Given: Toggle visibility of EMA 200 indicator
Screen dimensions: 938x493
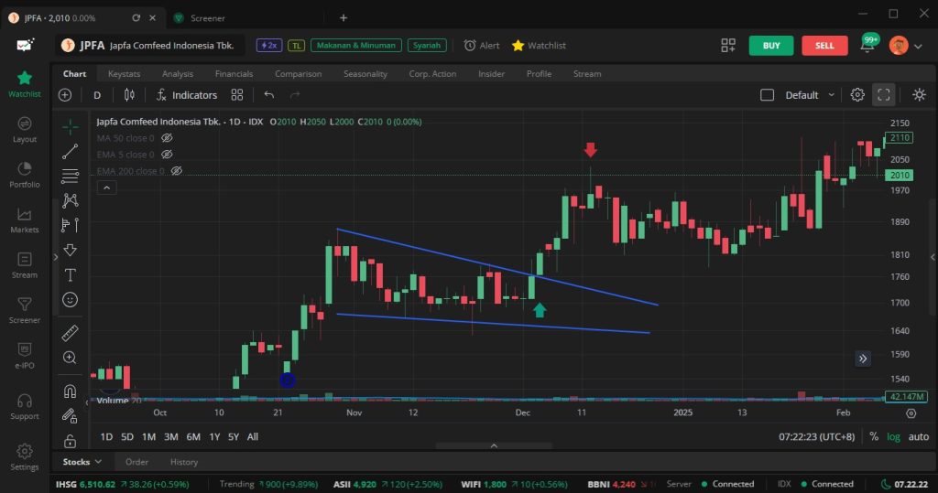Looking at the screenshot, I should coord(177,171).
